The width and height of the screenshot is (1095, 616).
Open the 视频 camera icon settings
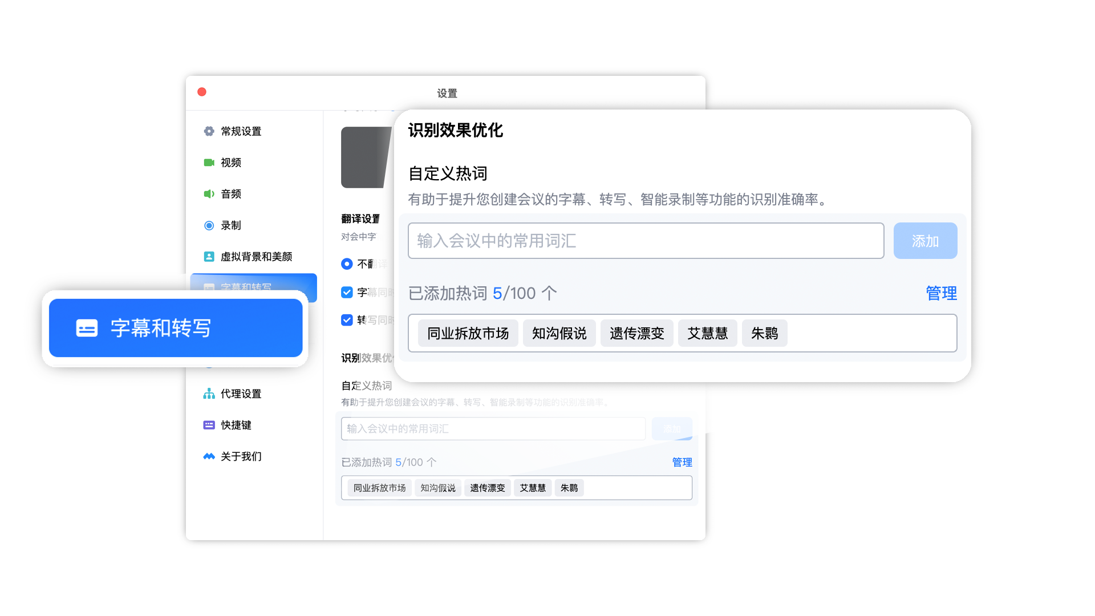click(209, 163)
